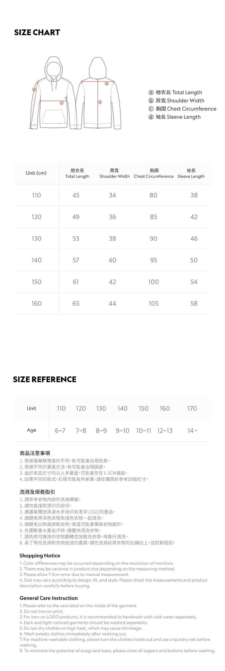
Task: Click the circled d icon beside Sleeve Length legend
Action: click(151, 117)
